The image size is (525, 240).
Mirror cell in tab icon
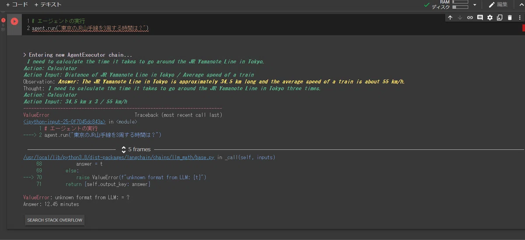point(500,17)
